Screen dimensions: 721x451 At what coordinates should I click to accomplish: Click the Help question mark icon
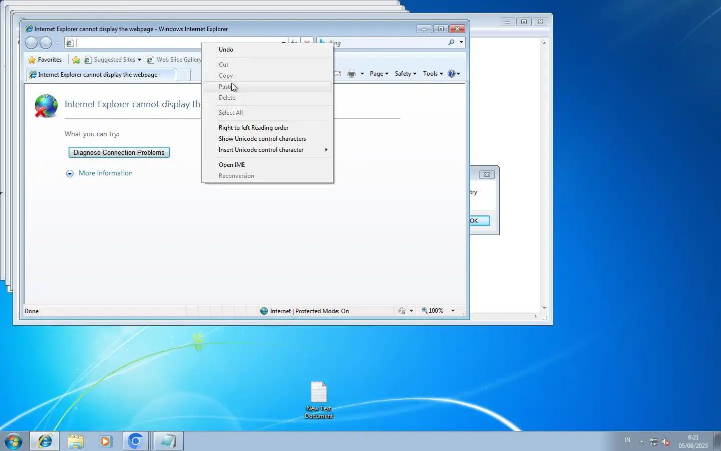point(452,74)
